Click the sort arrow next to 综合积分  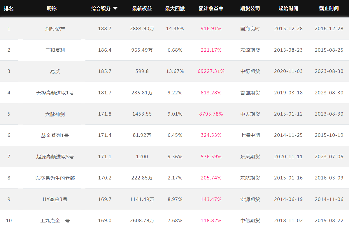point(115,8)
